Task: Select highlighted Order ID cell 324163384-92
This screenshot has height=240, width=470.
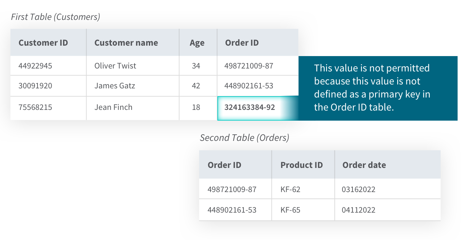Action: pyautogui.click(x=258, y=108)
